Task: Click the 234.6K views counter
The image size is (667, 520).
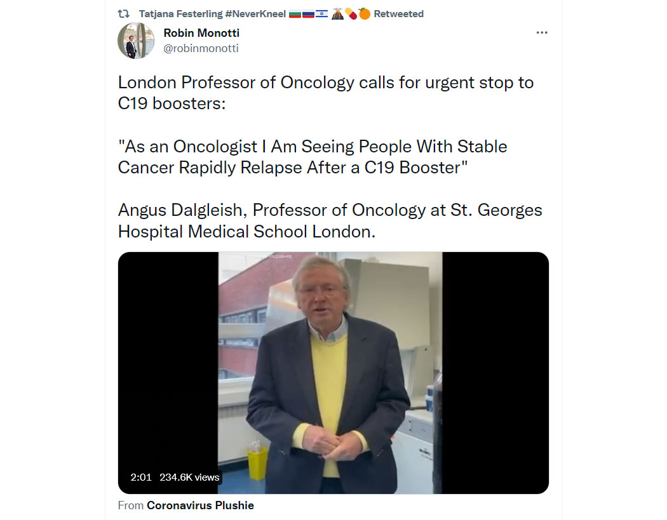Action: coord(189,477)
